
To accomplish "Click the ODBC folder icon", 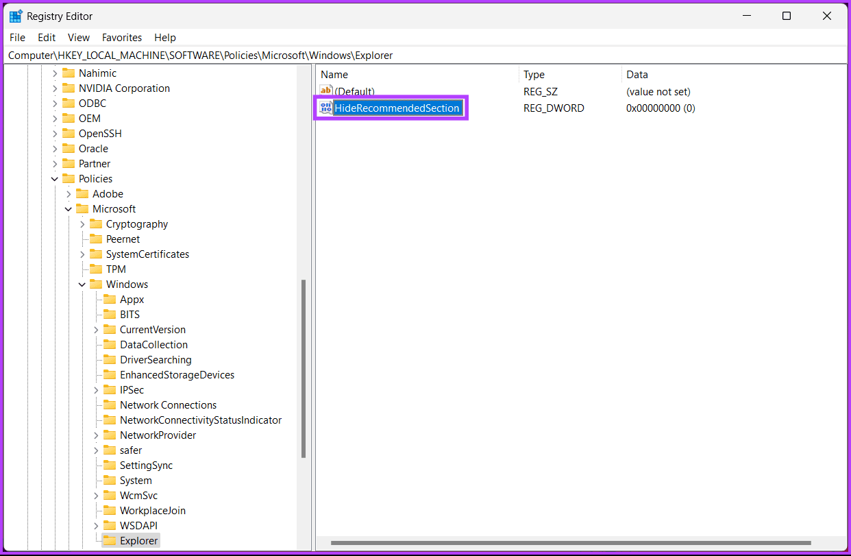I will pyautogui.click(x=68, y=104).
